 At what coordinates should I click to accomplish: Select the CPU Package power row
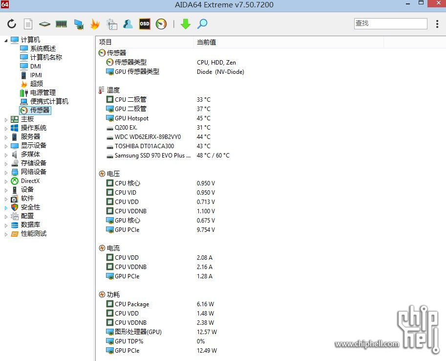[x=160, y=304]
